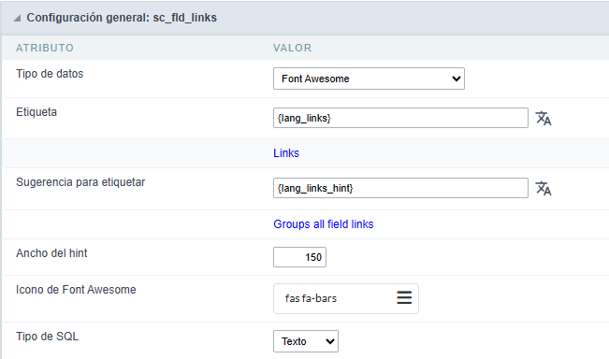Click the Etiqueta label

36,112
